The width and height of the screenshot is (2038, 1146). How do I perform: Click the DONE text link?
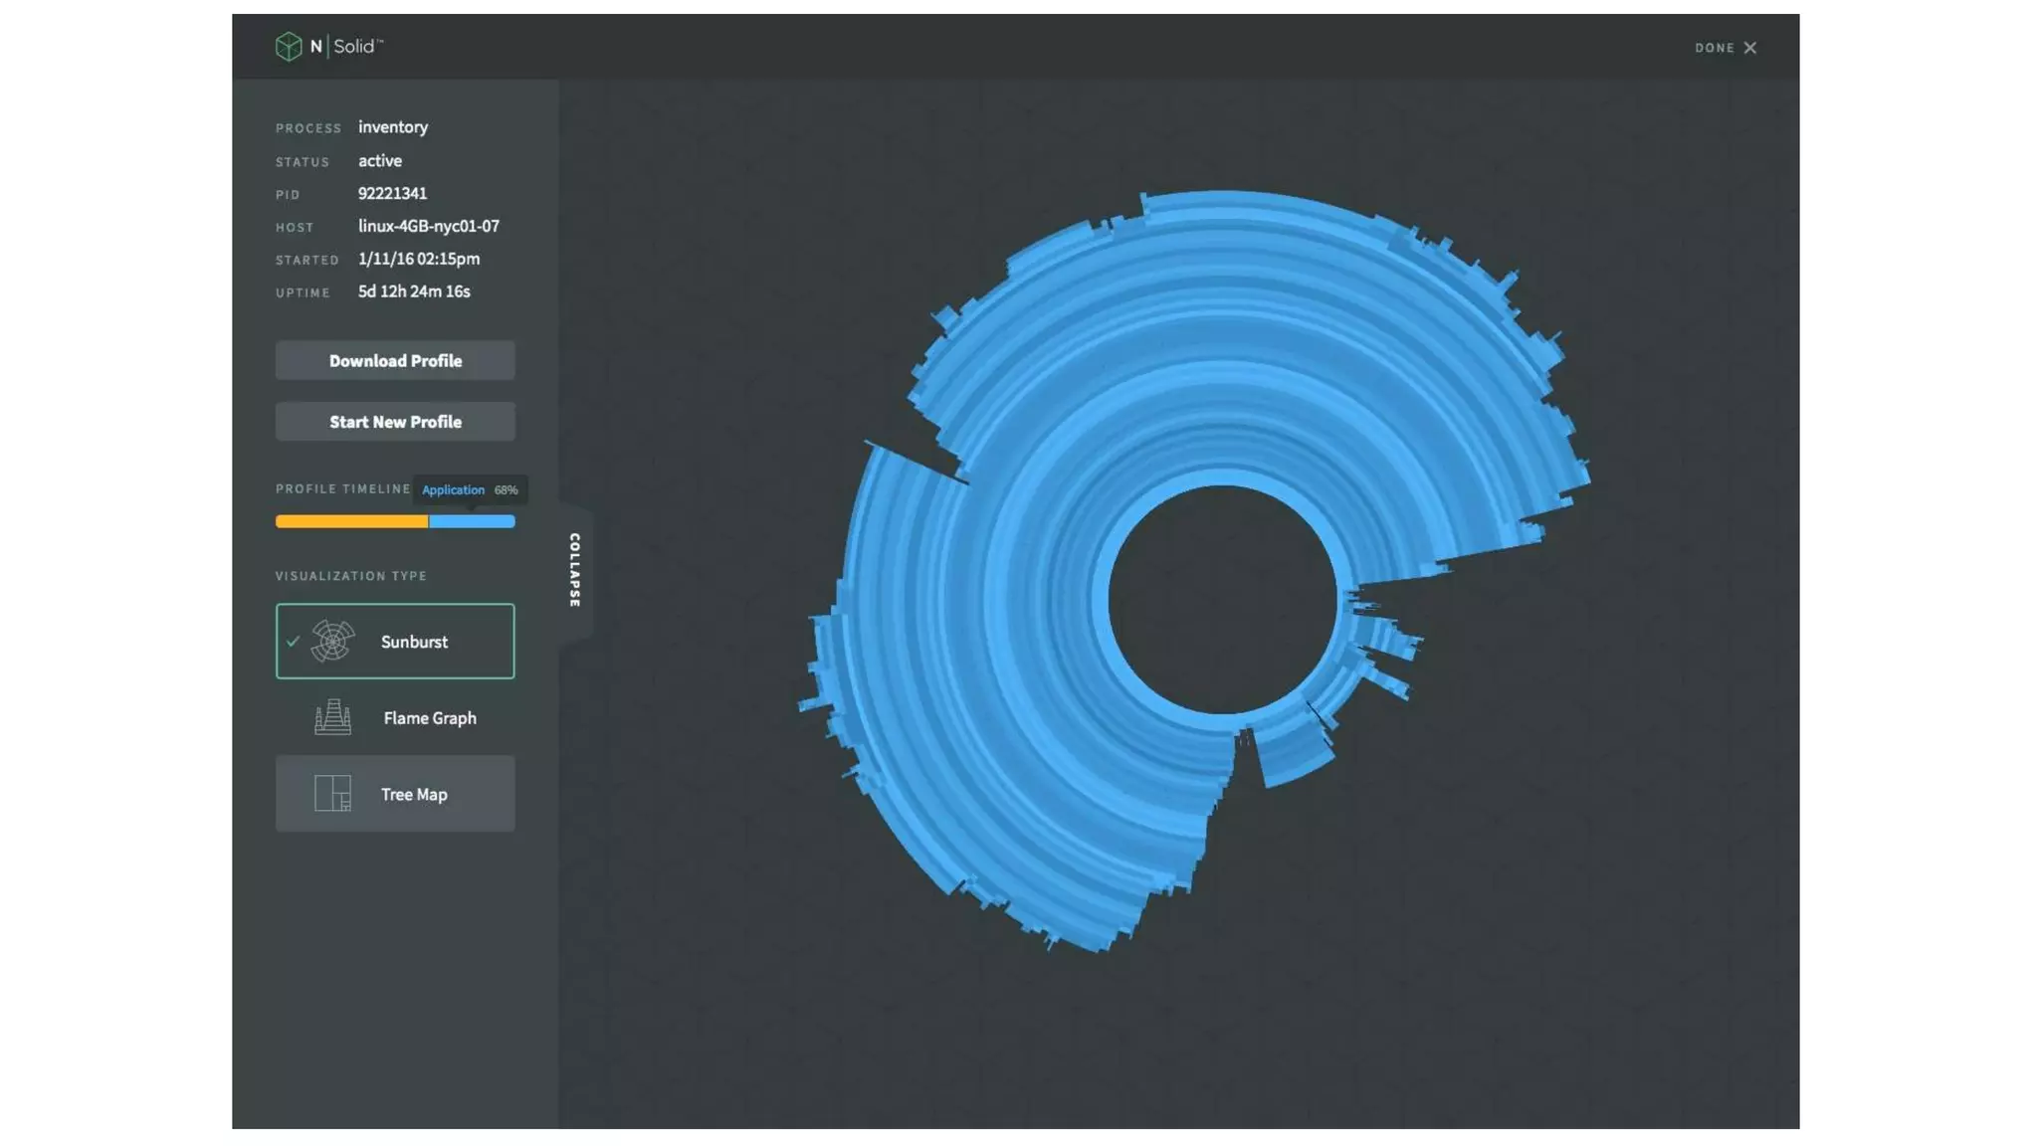click(x=1714, y=48)
